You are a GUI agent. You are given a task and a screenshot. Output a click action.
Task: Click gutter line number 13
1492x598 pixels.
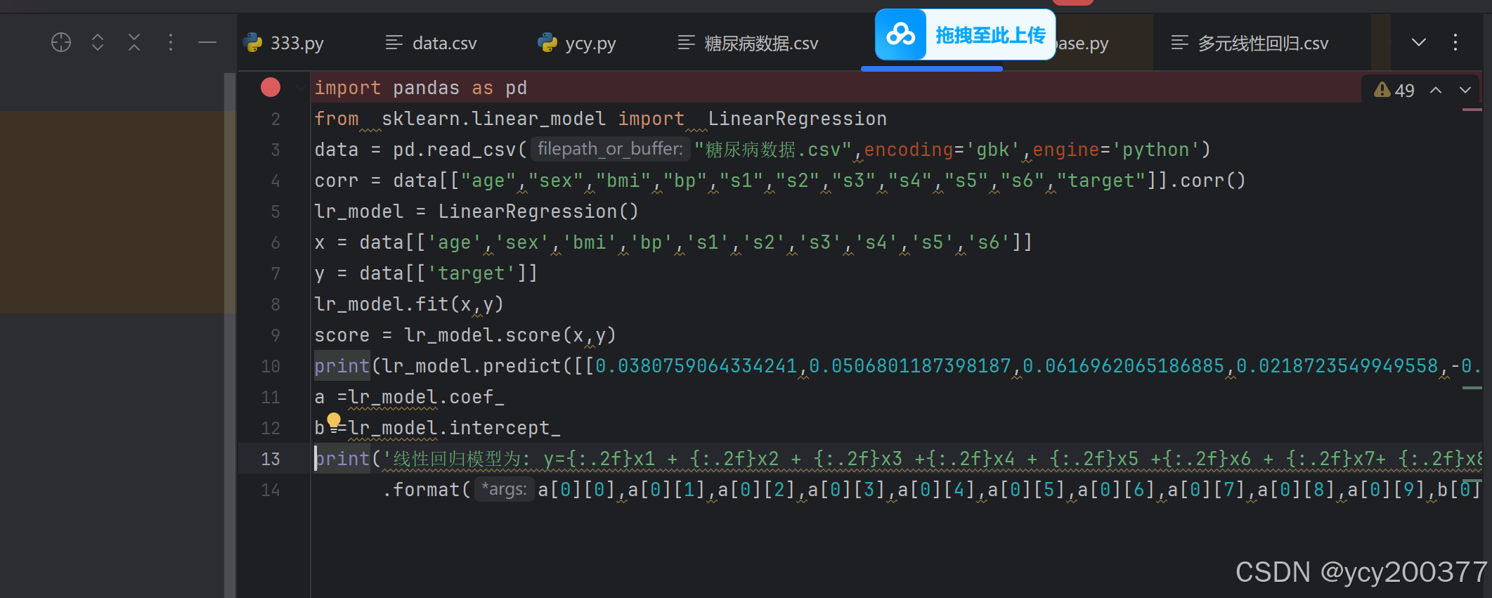tap(271, 459)
